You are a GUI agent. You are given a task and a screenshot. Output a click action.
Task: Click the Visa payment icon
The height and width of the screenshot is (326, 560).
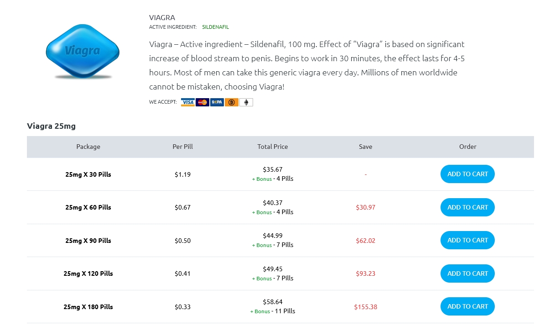[x=188, y=102]
